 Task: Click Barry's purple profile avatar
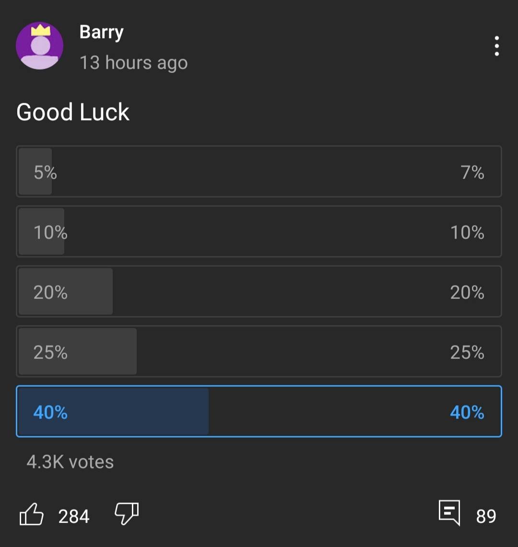(40, 46)
